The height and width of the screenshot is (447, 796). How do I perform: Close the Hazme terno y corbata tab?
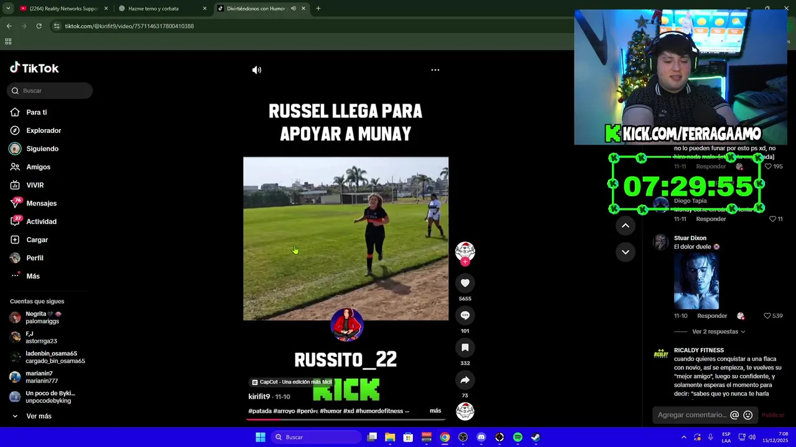(x=205, y=9)
